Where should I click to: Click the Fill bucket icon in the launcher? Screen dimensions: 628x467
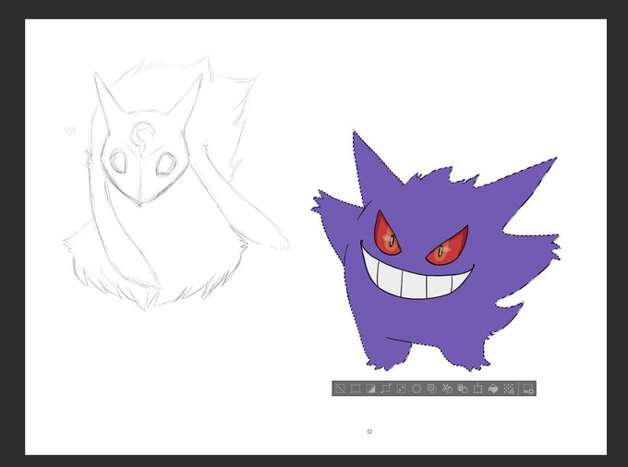[x=493, y=389]
